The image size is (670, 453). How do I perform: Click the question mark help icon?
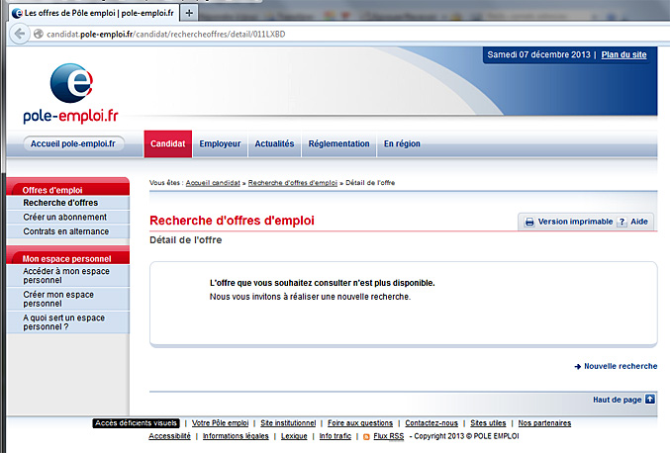[622, 222]
